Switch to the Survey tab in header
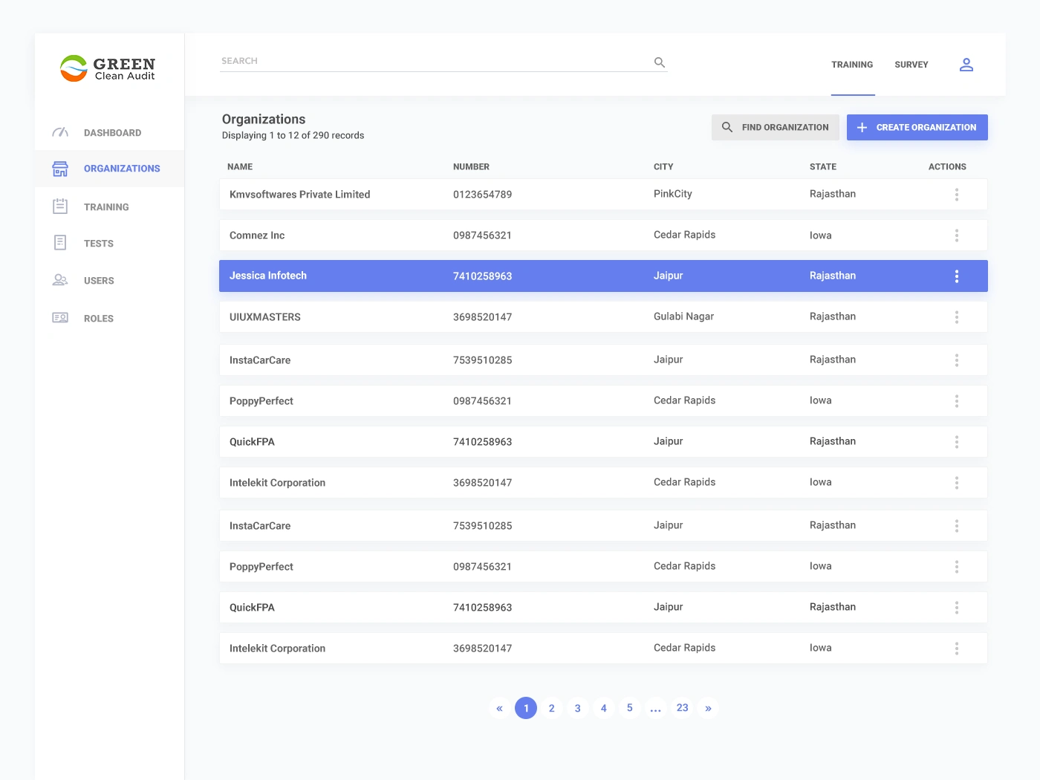 pyautogui.click(x=911, y=65)
